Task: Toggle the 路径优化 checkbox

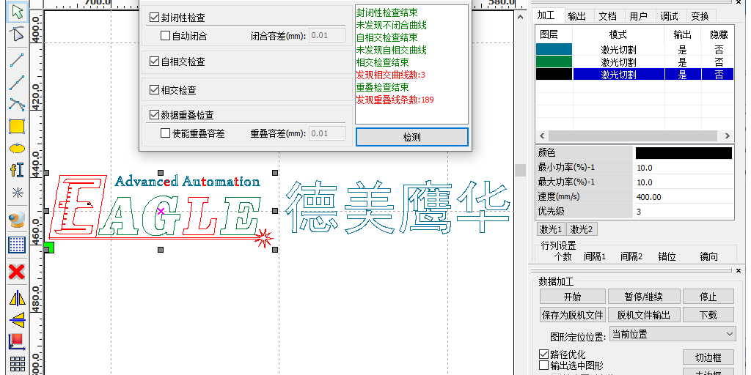Action: point(543,354)
